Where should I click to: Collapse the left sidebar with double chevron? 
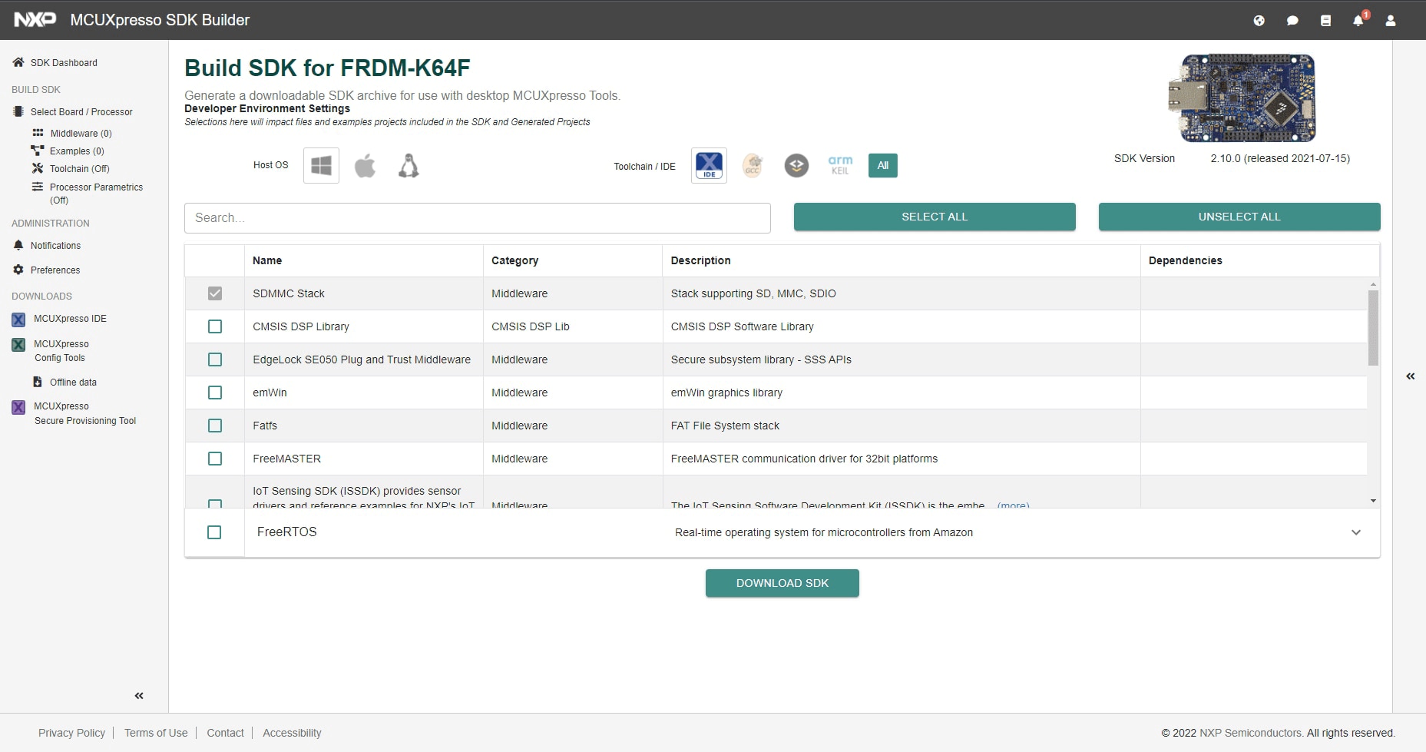[x=139, y=696]
